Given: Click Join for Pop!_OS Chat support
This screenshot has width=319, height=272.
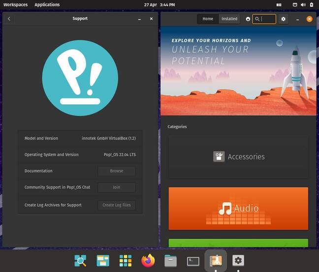Looking at the screenshot, I should (117, 187).
